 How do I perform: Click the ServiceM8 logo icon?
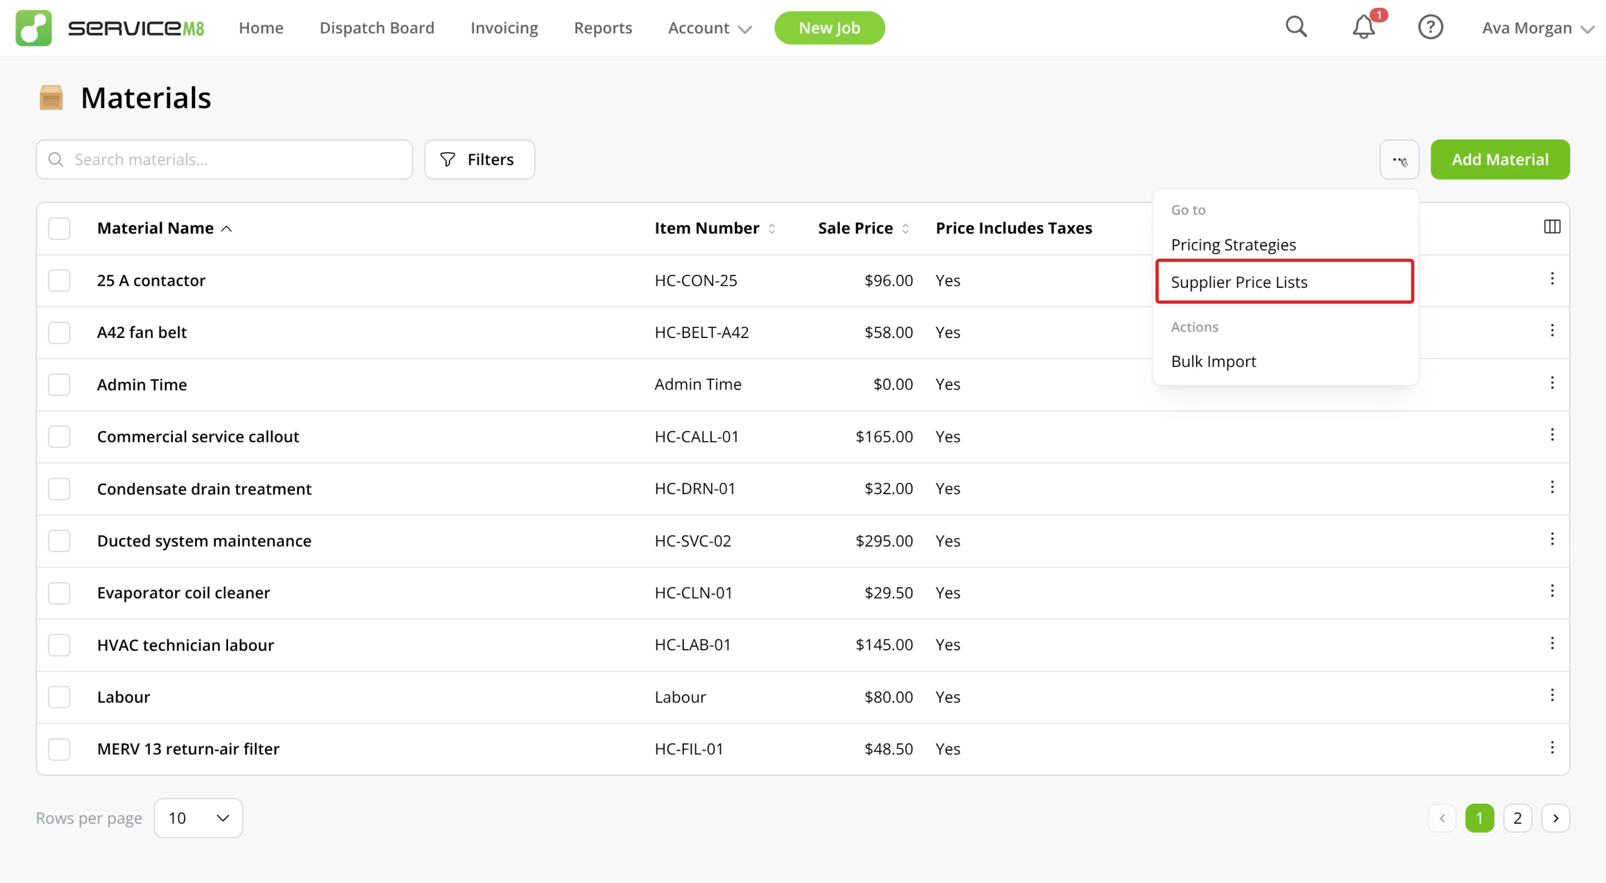33,28
